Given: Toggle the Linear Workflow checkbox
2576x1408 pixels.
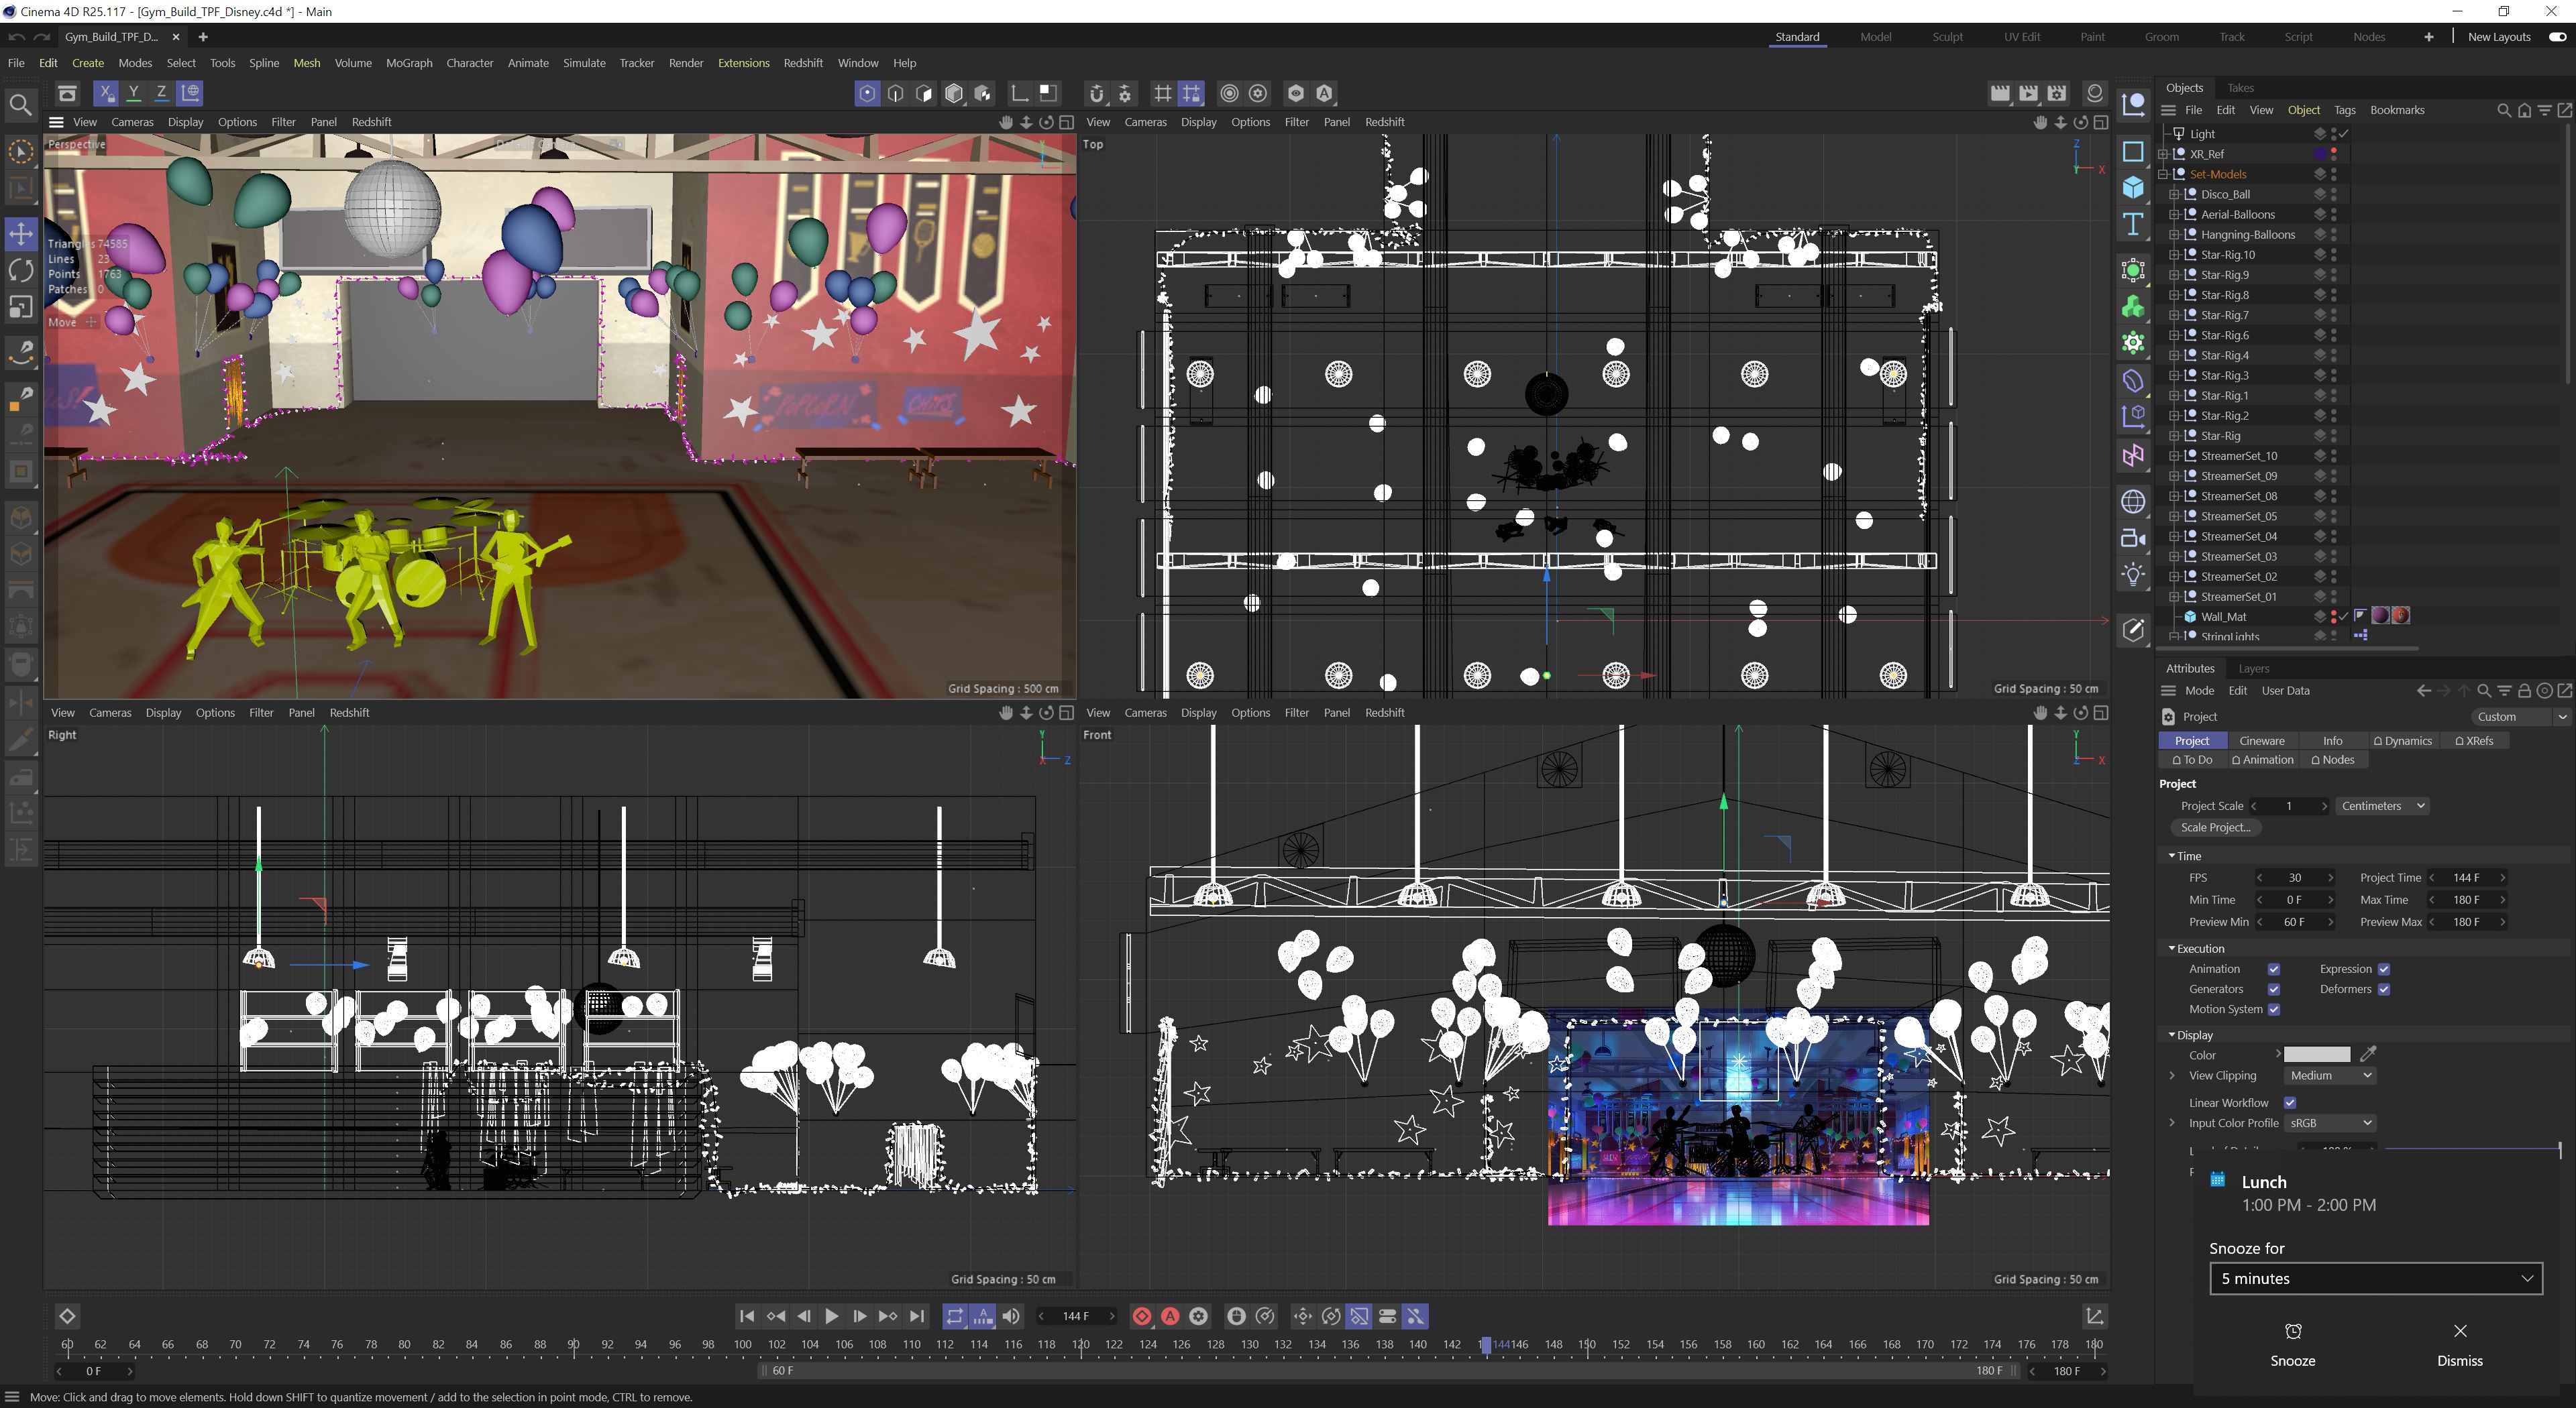Looking at the screenshot, I should (x=2290, y=1103).
